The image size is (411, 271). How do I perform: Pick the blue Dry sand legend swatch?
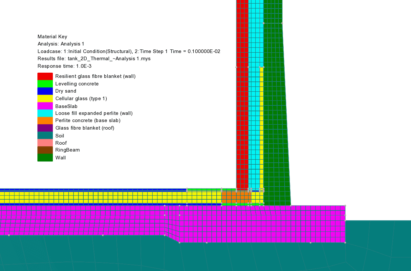(x=45, y=91)
